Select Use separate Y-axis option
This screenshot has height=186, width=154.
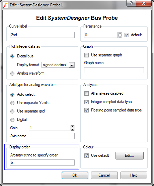12,103
